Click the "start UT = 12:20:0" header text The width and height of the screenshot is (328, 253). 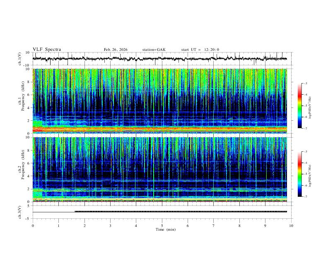coord(200,50)
